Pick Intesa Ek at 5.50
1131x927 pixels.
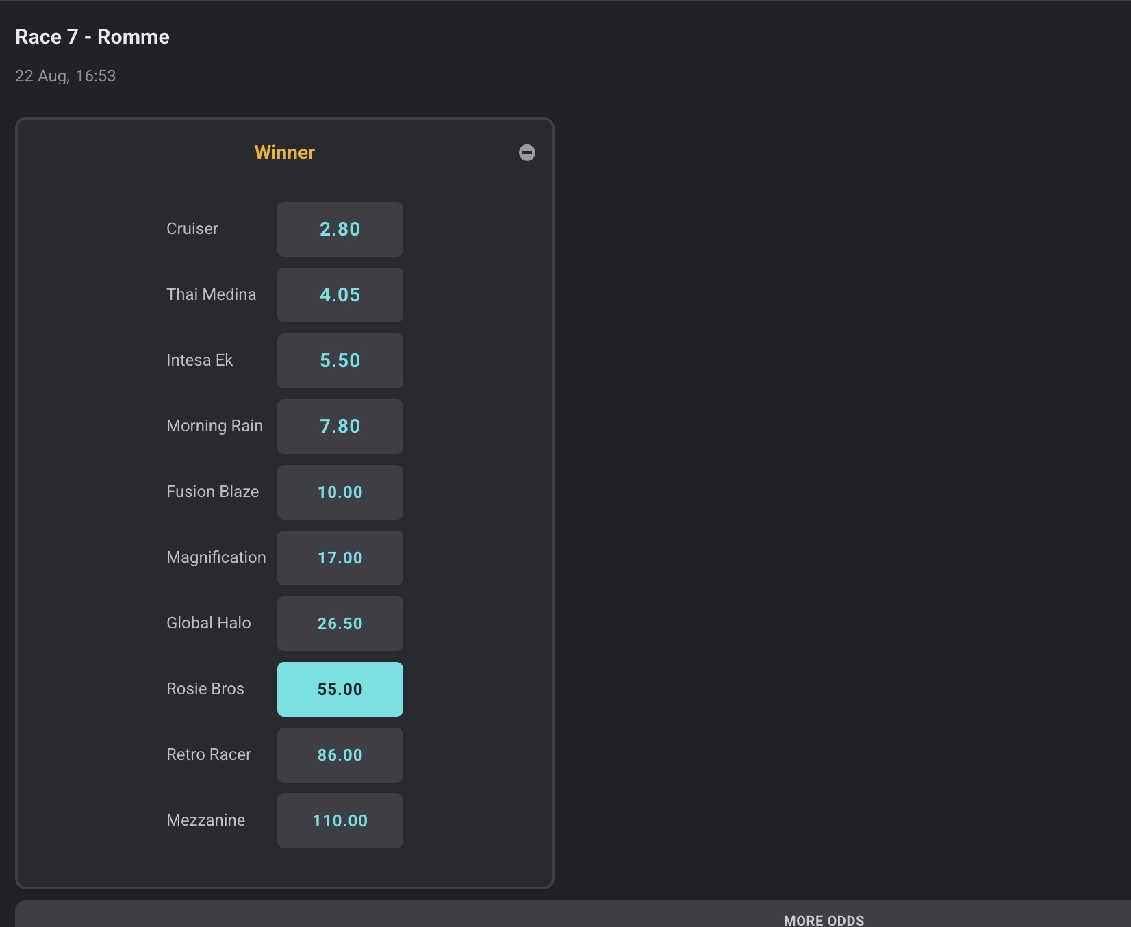(340, 361)
